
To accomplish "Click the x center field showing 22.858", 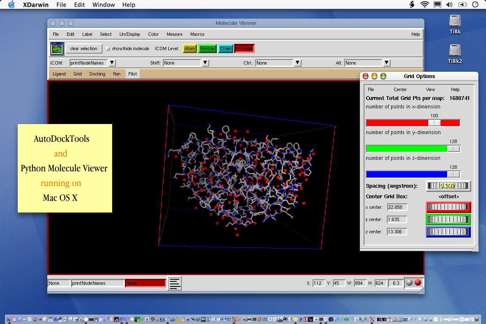I will pyautogui.click(x=397, y=207).
